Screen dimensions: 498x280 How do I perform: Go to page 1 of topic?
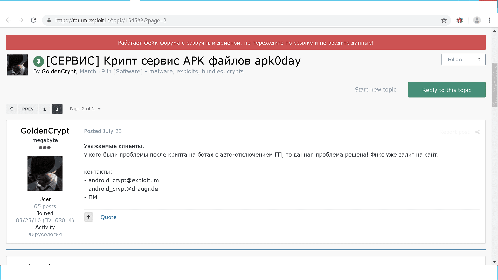(45, 109)
